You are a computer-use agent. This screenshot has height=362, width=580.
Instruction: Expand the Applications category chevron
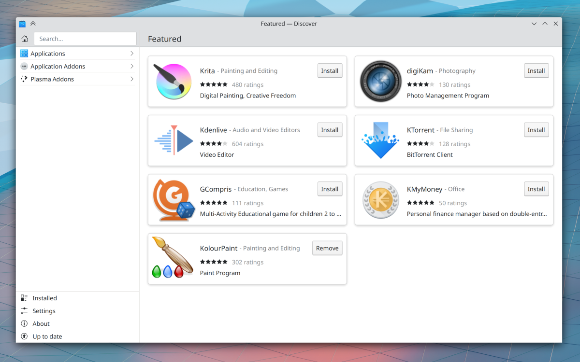click(x=132, y=54)
